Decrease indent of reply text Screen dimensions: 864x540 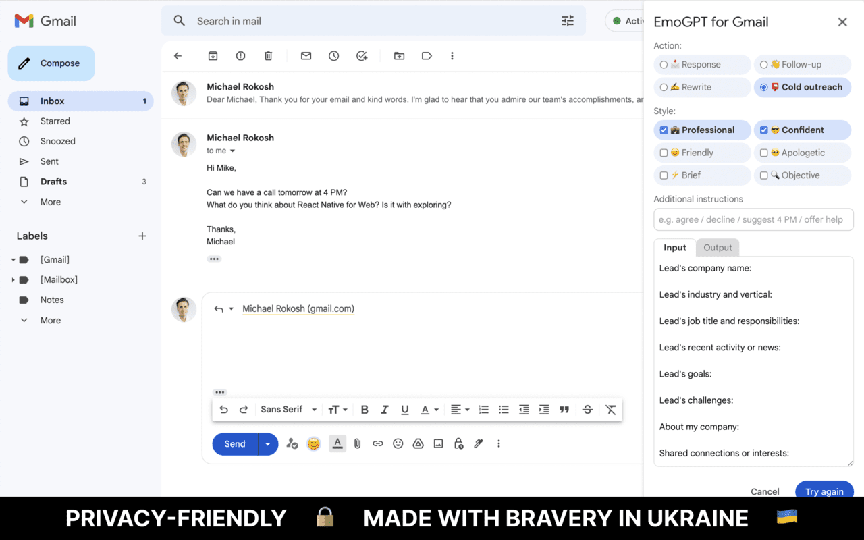[524, 410]
